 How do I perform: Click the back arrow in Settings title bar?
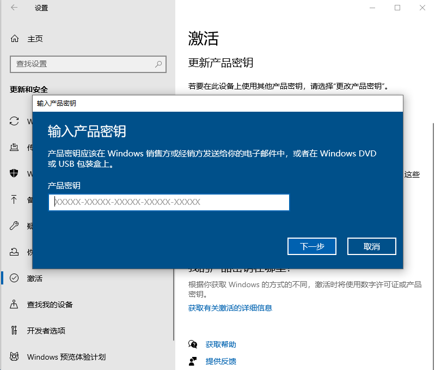click(14, 8)
